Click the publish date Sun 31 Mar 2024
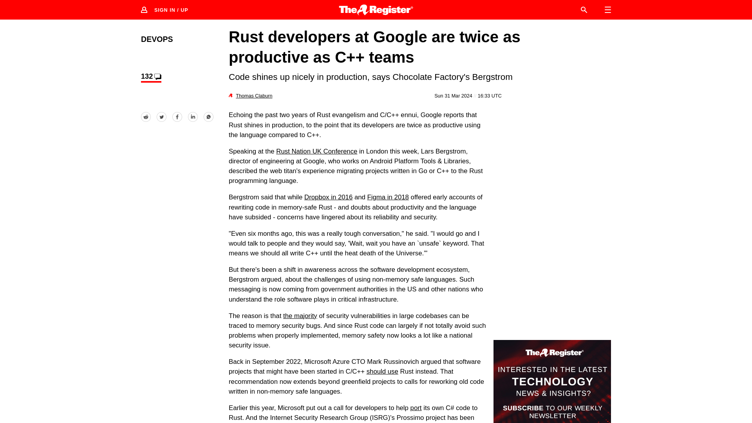 tap(453, 96)
